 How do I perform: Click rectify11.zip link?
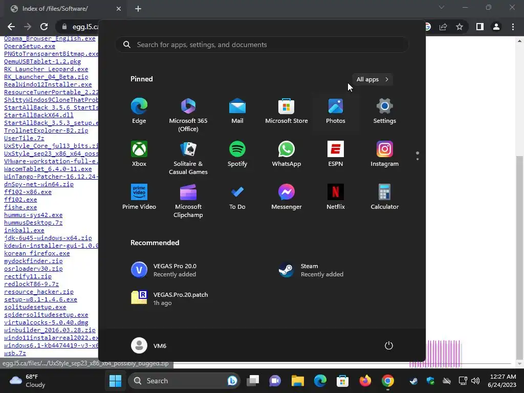28,276
